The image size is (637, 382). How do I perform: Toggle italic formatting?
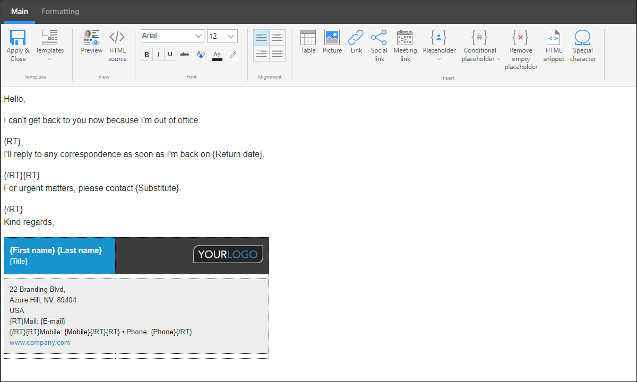(x=158, y=54)
